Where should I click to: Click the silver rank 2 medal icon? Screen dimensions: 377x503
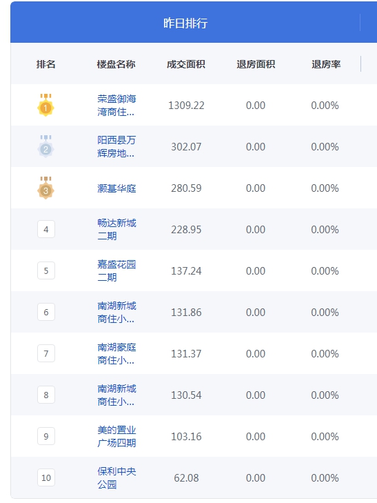tap(45, 146)
